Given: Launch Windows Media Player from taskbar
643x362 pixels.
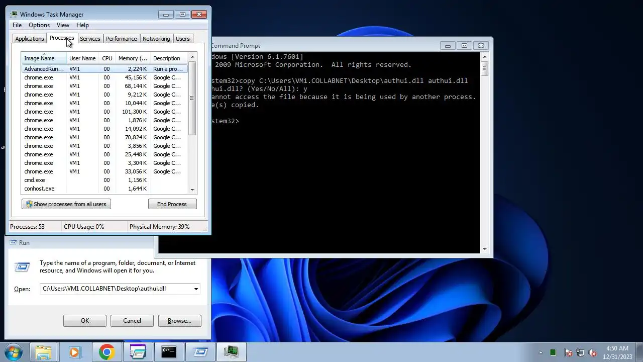Looking at the screenshot, I should pos(74,352).
